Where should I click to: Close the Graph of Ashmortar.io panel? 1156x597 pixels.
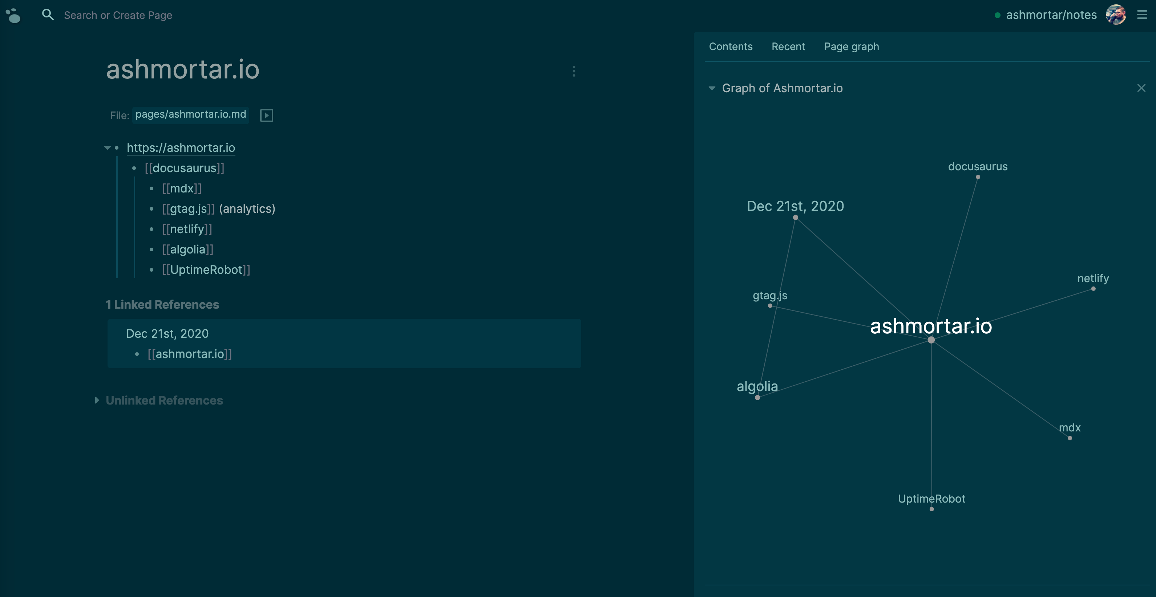pos(1141,88)
